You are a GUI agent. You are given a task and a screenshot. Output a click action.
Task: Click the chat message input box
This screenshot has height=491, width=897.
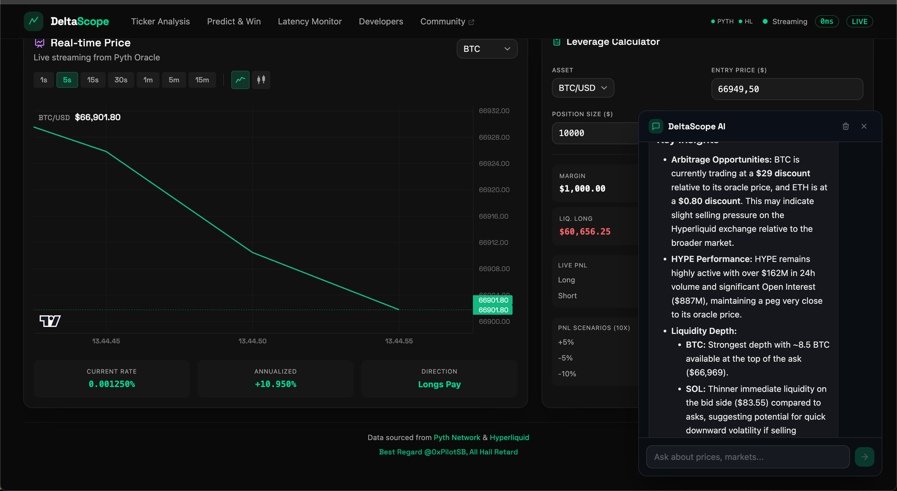click(747, 457)
